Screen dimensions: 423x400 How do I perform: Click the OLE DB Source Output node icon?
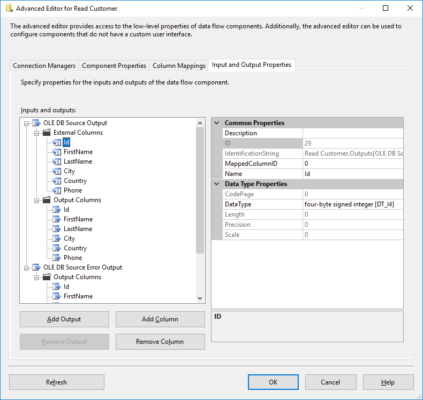(36, 123)
